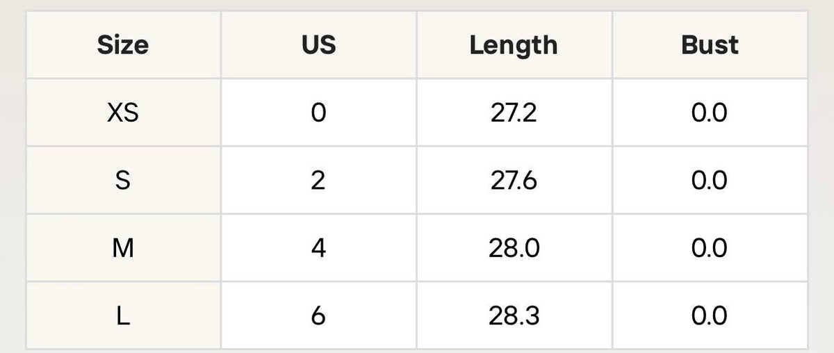The image size is (834, 353).
Task: Select the Bust column header
Action: tap(710, 45)
